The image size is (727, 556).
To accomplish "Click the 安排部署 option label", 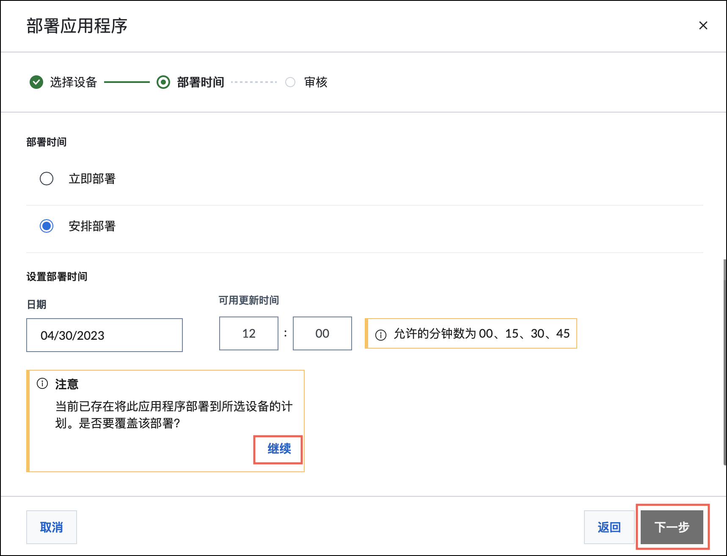I will [92, 226].
